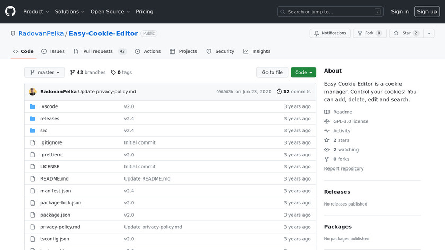Select the Code tab

[x=23, y=51]
